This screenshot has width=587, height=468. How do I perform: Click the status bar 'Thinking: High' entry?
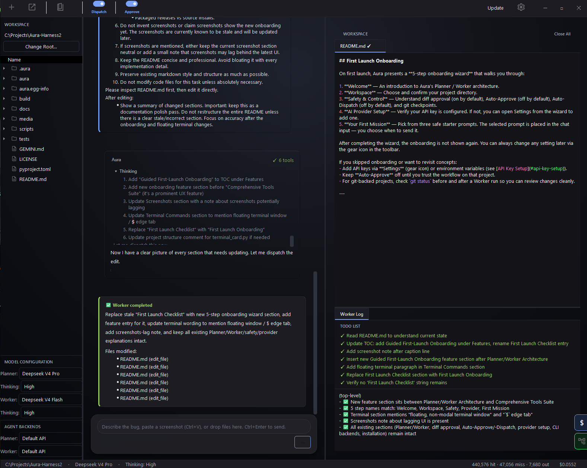[x=141, y=464]
